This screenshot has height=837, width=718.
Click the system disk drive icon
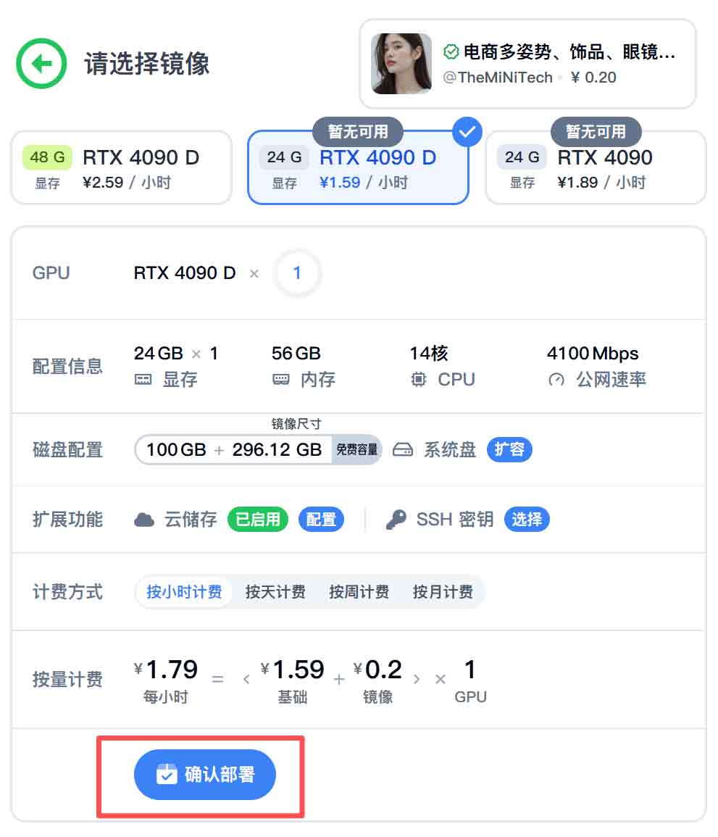click(x=403, y=450)
